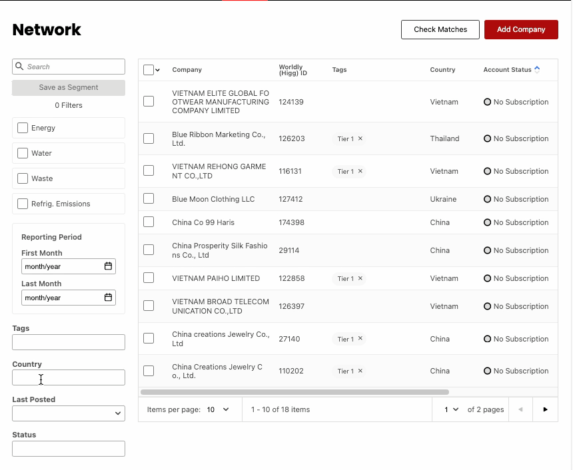Click the search magnifier icon in sidebar
The width and height of the screenshot is (573, 470).
tap(19, 66)
